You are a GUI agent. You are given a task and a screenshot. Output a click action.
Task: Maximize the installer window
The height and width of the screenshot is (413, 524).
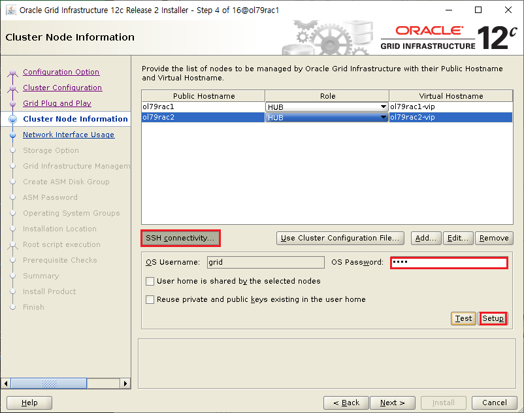478,10
